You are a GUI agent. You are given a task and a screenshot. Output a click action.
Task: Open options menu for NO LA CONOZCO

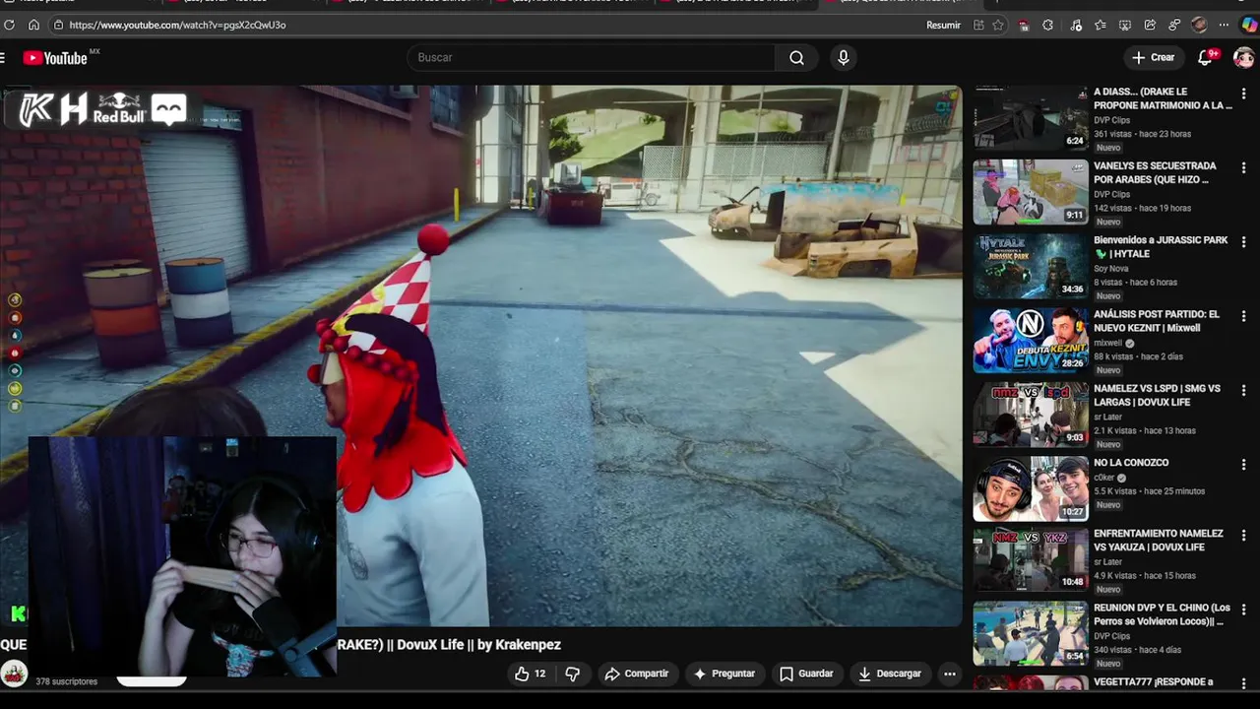(x=1243, y=465)
